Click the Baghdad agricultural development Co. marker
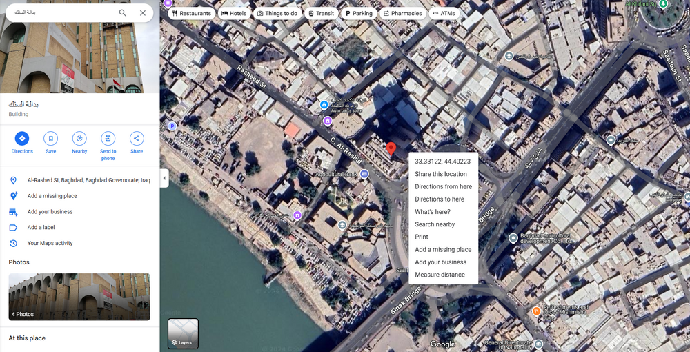 pos(513,239)
